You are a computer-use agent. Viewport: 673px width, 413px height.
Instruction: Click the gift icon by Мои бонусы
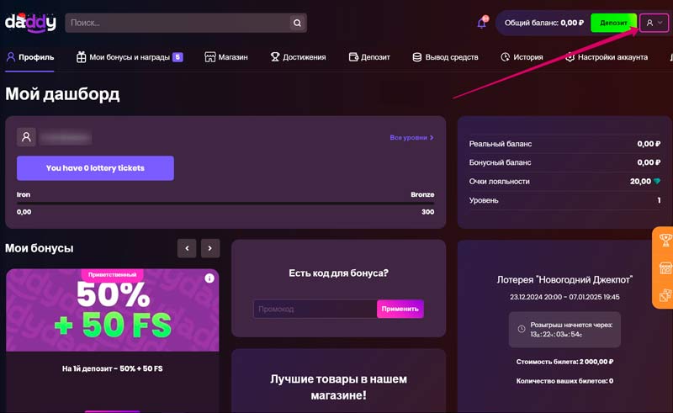81,57
